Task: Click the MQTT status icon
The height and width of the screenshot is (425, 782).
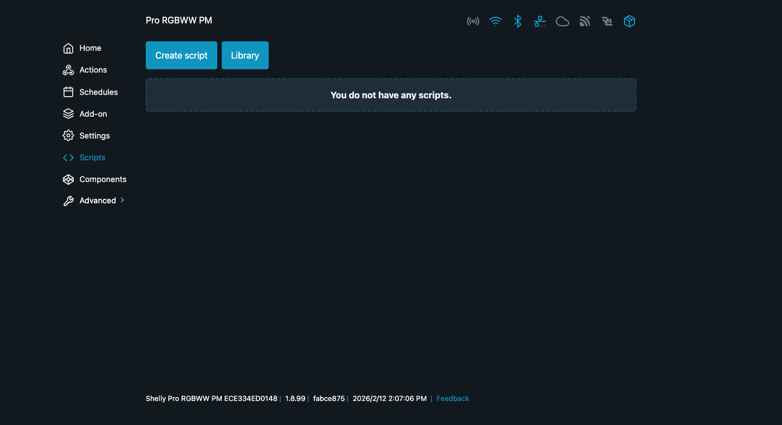Action: [x=584, y=21]
